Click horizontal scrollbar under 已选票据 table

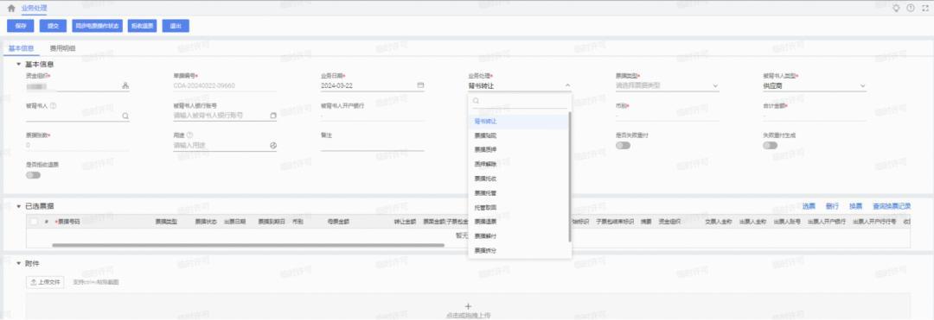click(248, 245)
